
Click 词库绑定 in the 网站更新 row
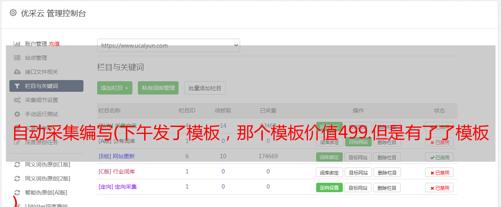329,157
